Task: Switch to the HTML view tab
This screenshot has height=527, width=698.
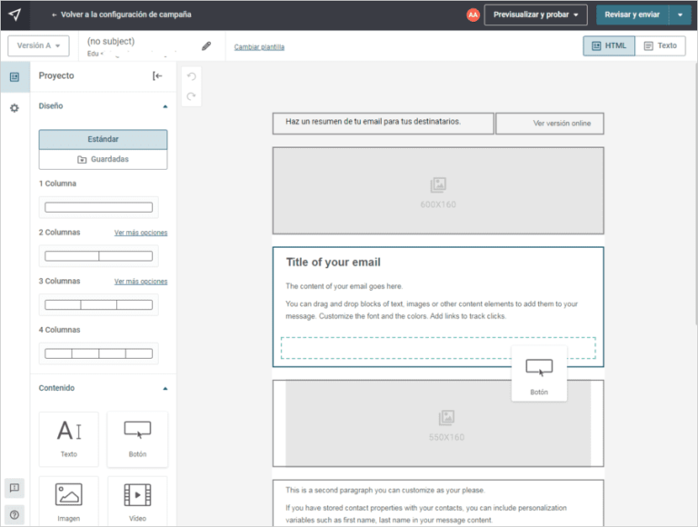Action: click(x=609, y=45)
